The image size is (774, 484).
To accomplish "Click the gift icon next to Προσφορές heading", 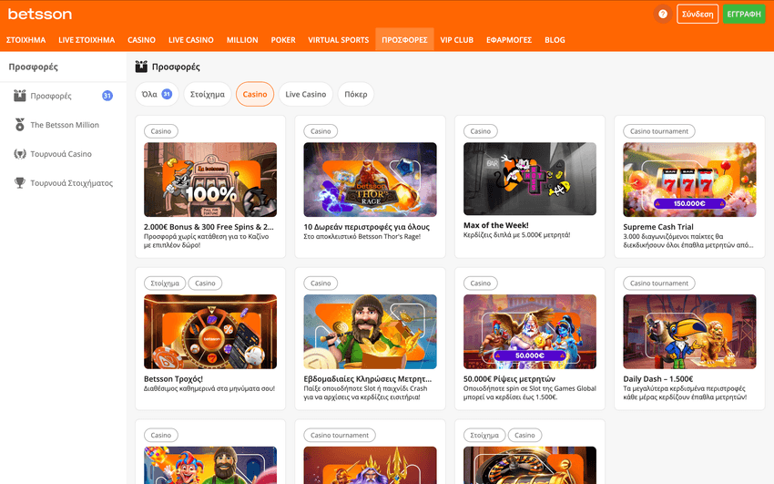I will [x=141, y=67].
